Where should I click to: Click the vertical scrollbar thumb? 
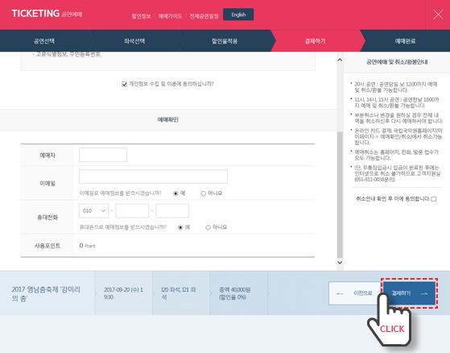340,195
